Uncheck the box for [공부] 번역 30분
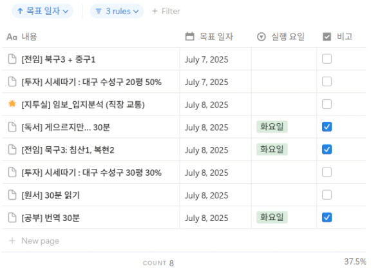This screenshot has width=371, height=270. 327,217
